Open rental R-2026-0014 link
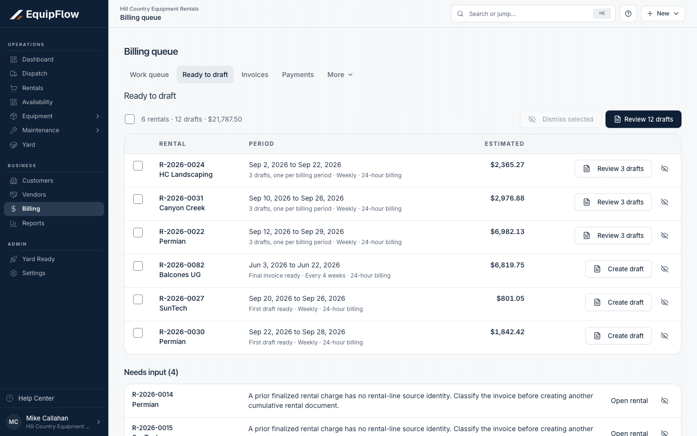The width and height of the screenshot is (697, 436). click(629, 401)
